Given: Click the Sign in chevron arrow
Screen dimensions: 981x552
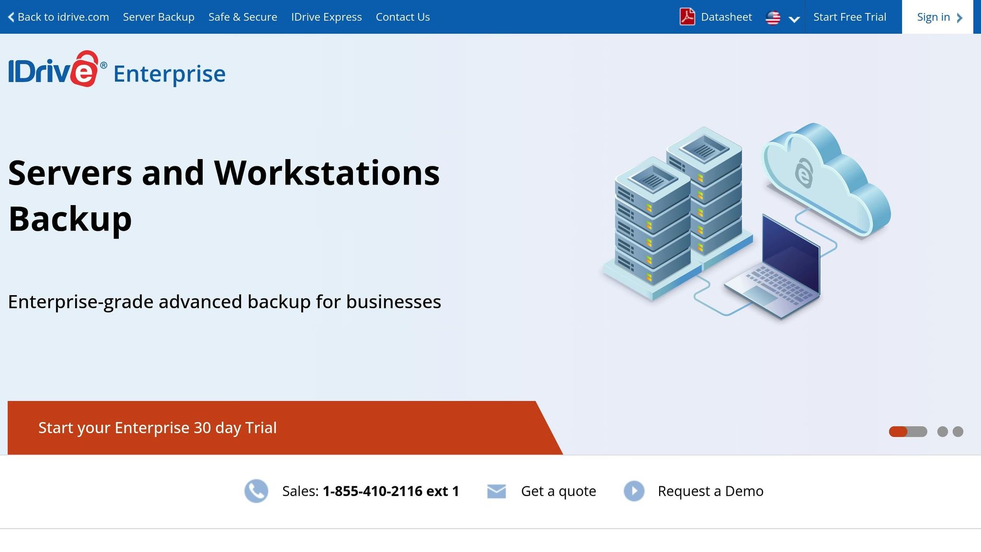Looking at the screenshot, I should [x=959, y=18].
